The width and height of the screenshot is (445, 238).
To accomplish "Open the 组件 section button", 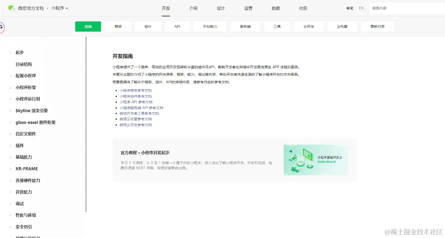I will coord(148,27).
